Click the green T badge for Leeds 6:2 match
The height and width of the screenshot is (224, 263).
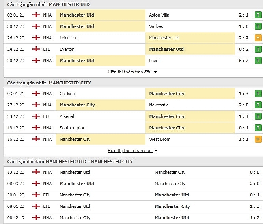tap(258, 61)
